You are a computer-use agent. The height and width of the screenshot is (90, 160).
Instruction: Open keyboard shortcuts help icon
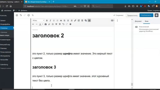point(70,24)
